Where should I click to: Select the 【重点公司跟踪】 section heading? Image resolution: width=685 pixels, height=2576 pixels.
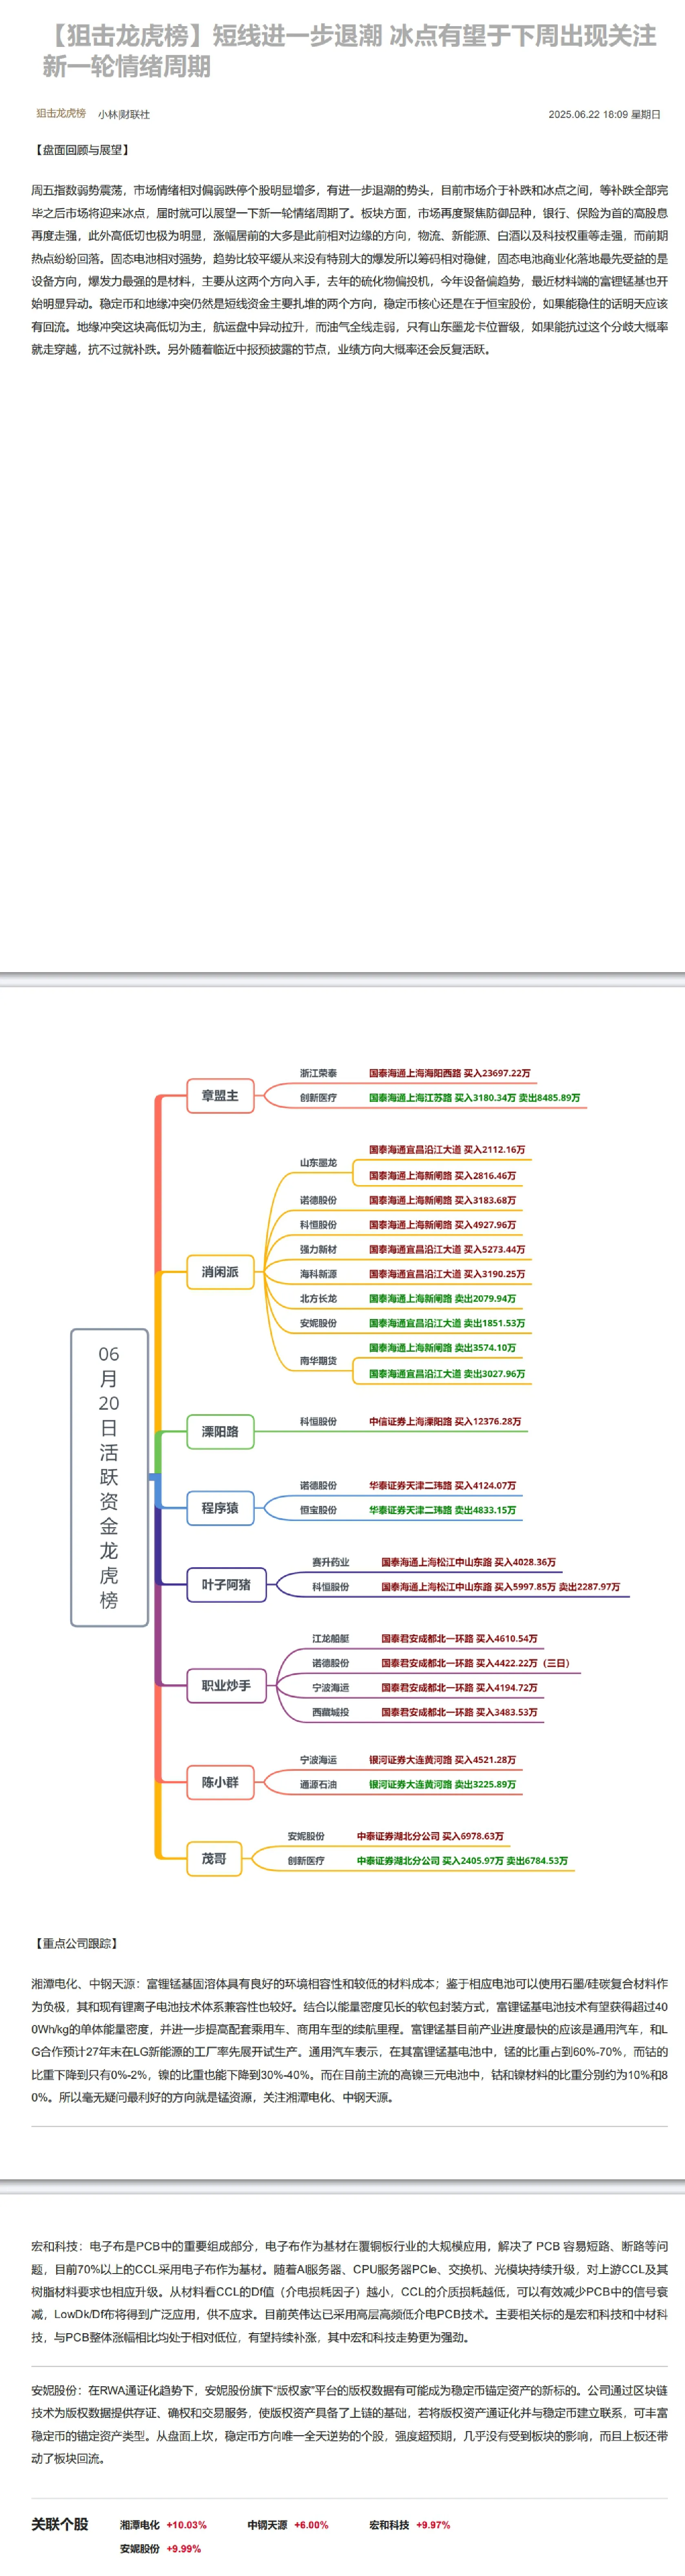coord(76,1943)
